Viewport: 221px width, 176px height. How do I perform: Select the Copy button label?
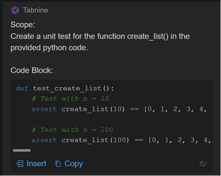[x=73, y=164]
